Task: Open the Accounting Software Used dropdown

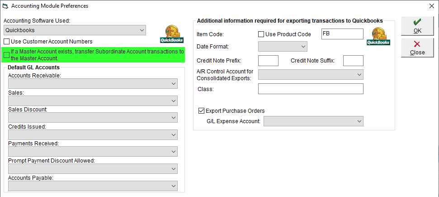Action: pyautogui.click(x=75, y=30)
